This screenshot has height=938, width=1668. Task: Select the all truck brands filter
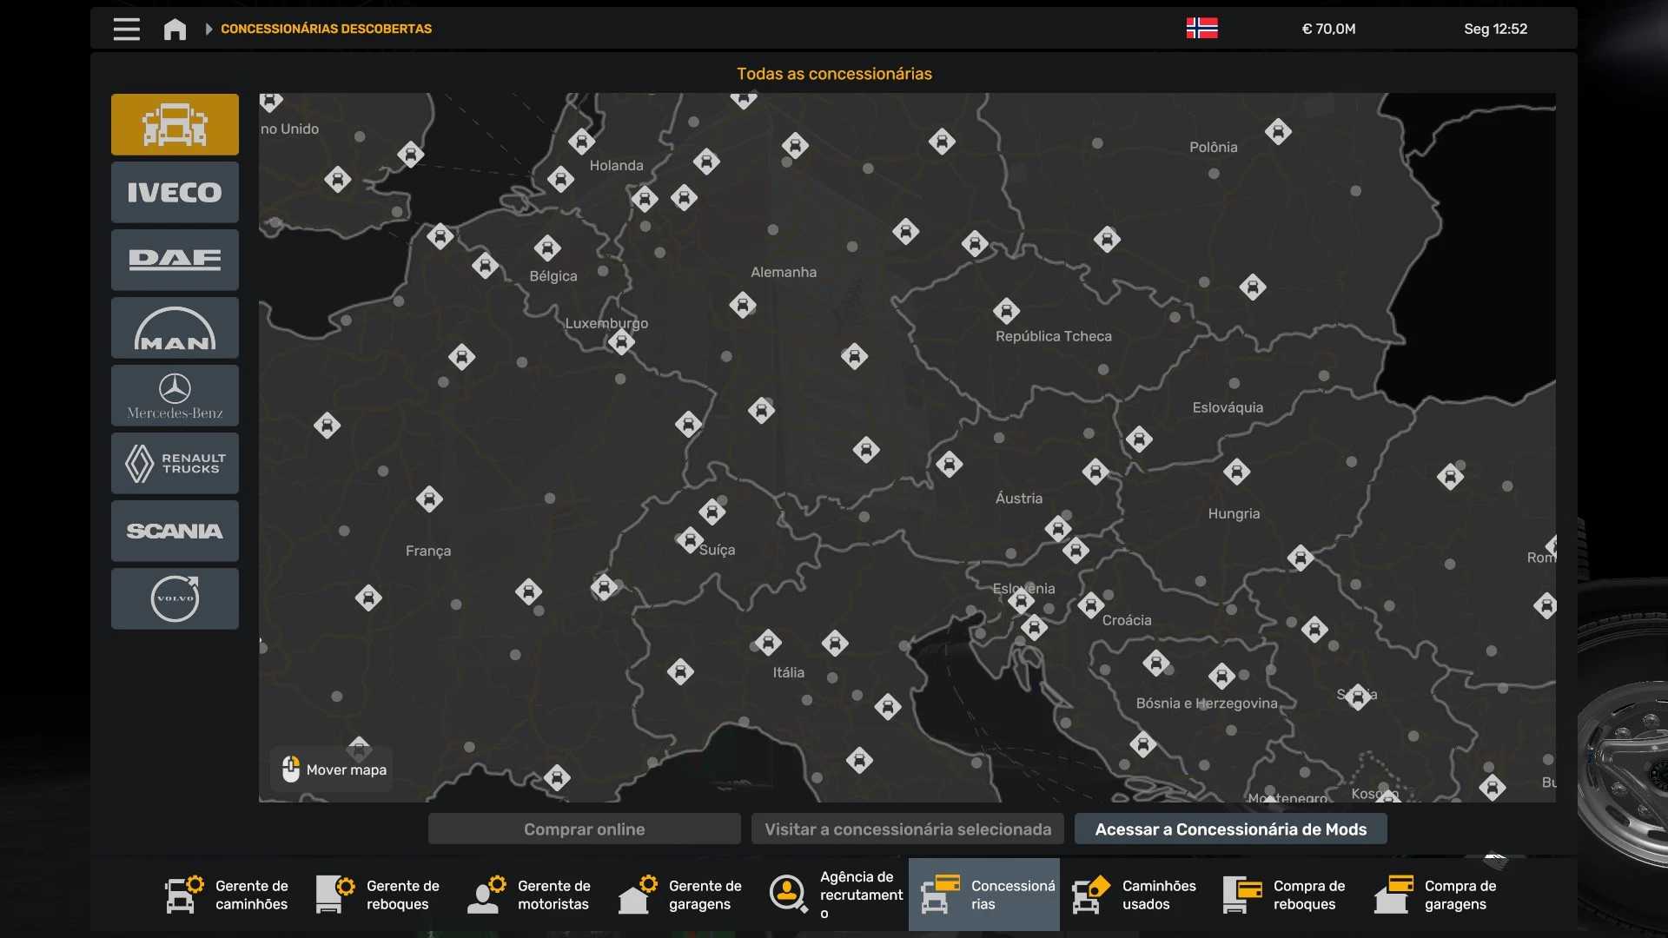175,124
